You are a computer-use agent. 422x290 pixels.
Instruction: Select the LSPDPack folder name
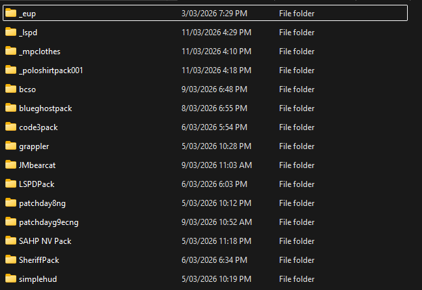click(x=39, y=184)
